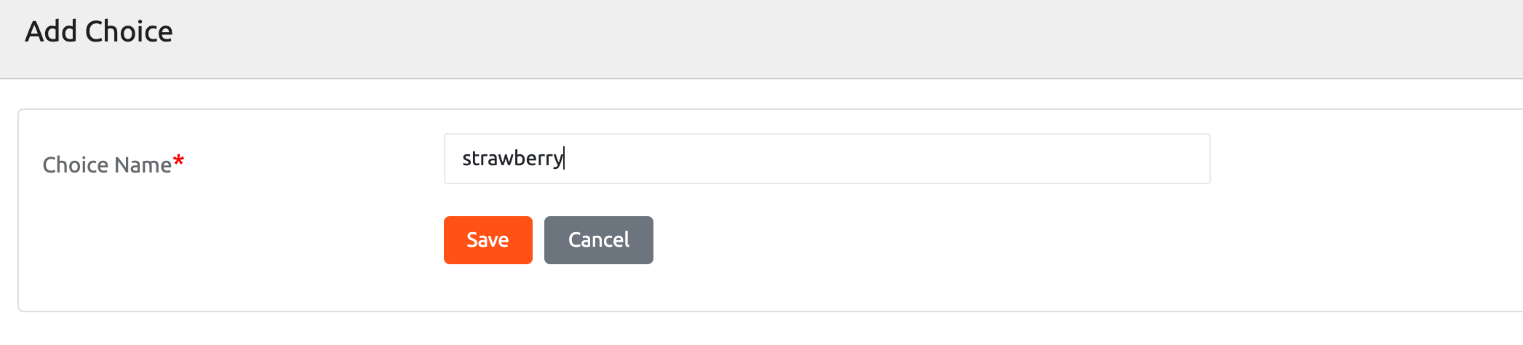Click the 'strawberry' text in the field

point(512,159)
